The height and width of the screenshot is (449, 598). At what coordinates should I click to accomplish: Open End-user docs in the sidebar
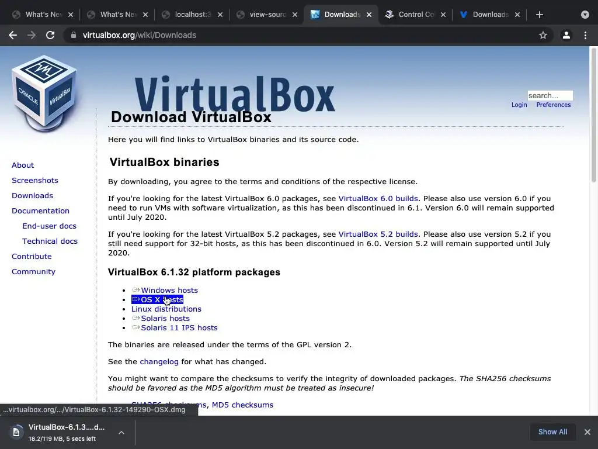click(x=49, y=226)
